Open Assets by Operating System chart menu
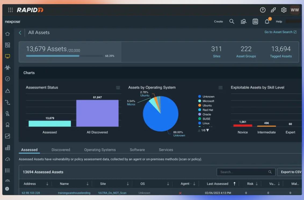 coord(220,88)
